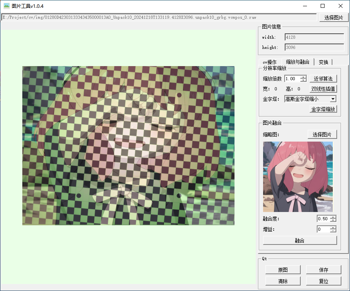Increase 融合度 with the up arrow

tap(333, 217)
